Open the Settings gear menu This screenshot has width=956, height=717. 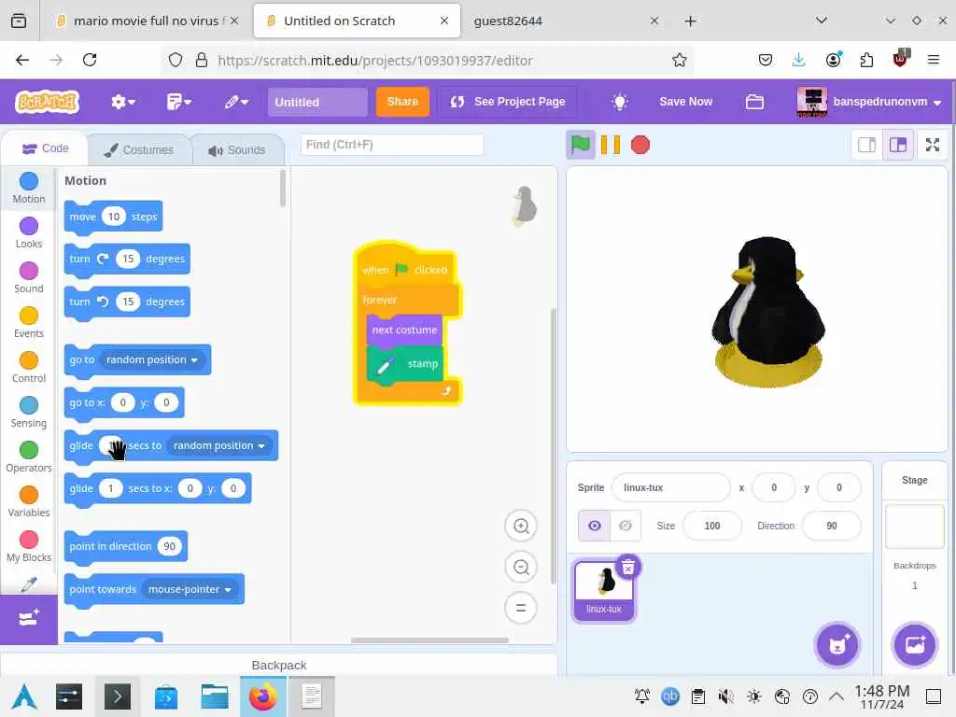point(122,102)
